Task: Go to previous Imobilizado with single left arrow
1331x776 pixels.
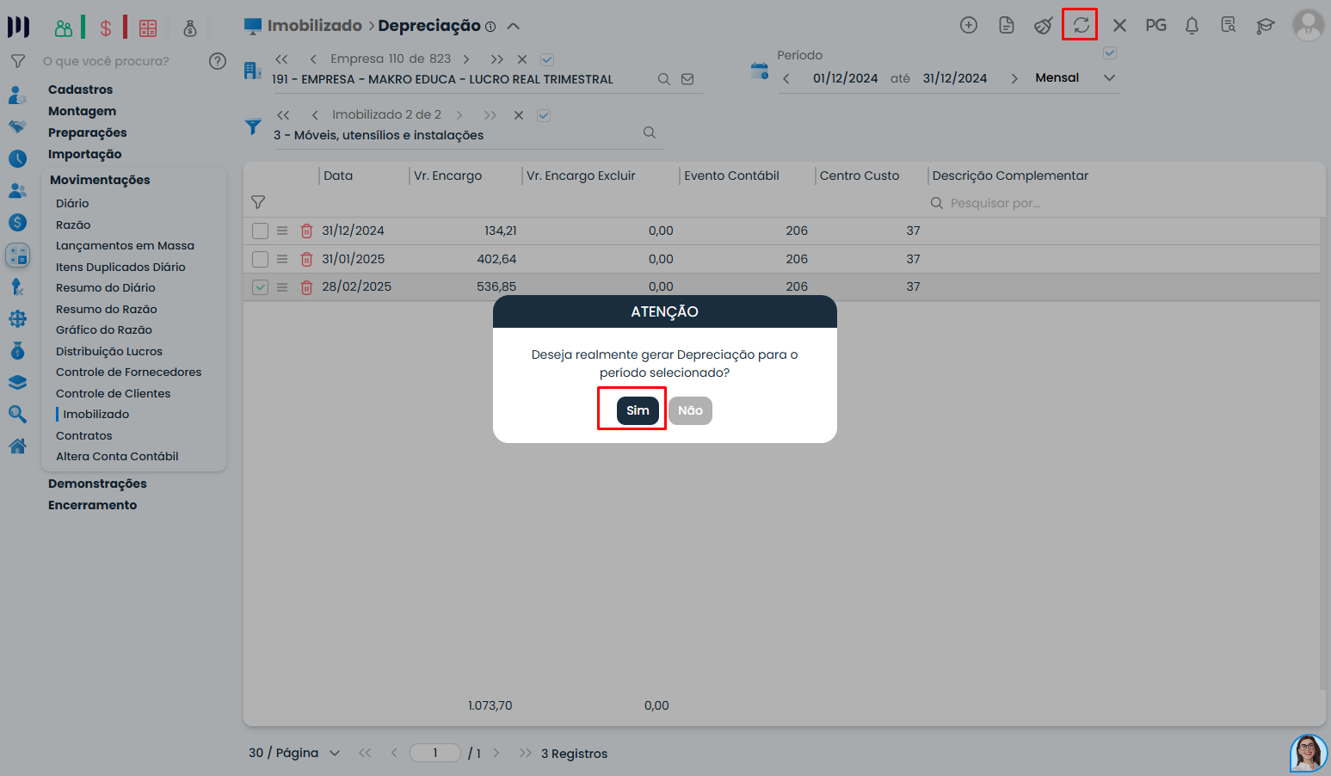Action: pyautogui.click(x=315, y=115)
